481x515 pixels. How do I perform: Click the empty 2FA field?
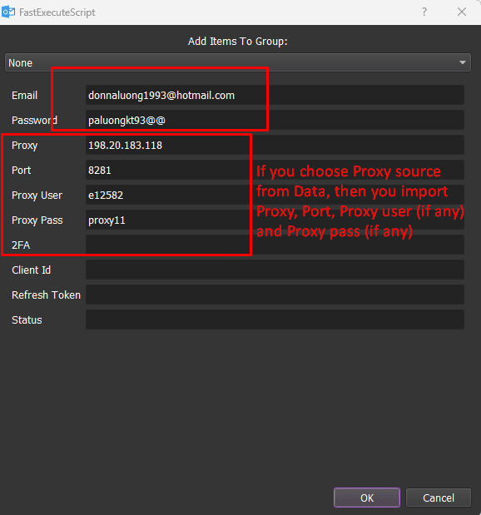click(x=275, y=245)
